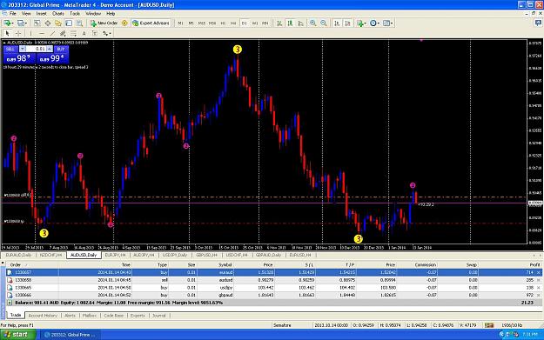Set timeframe to D1

pyautogui.click(x=245, y=23)
